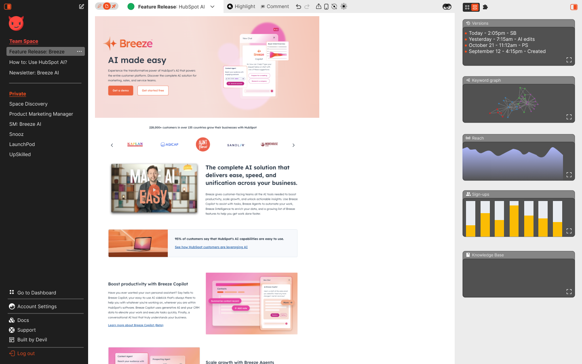Switch to grid widget view
The height and width of the screenshot is (364, 582).
[467, 7]
